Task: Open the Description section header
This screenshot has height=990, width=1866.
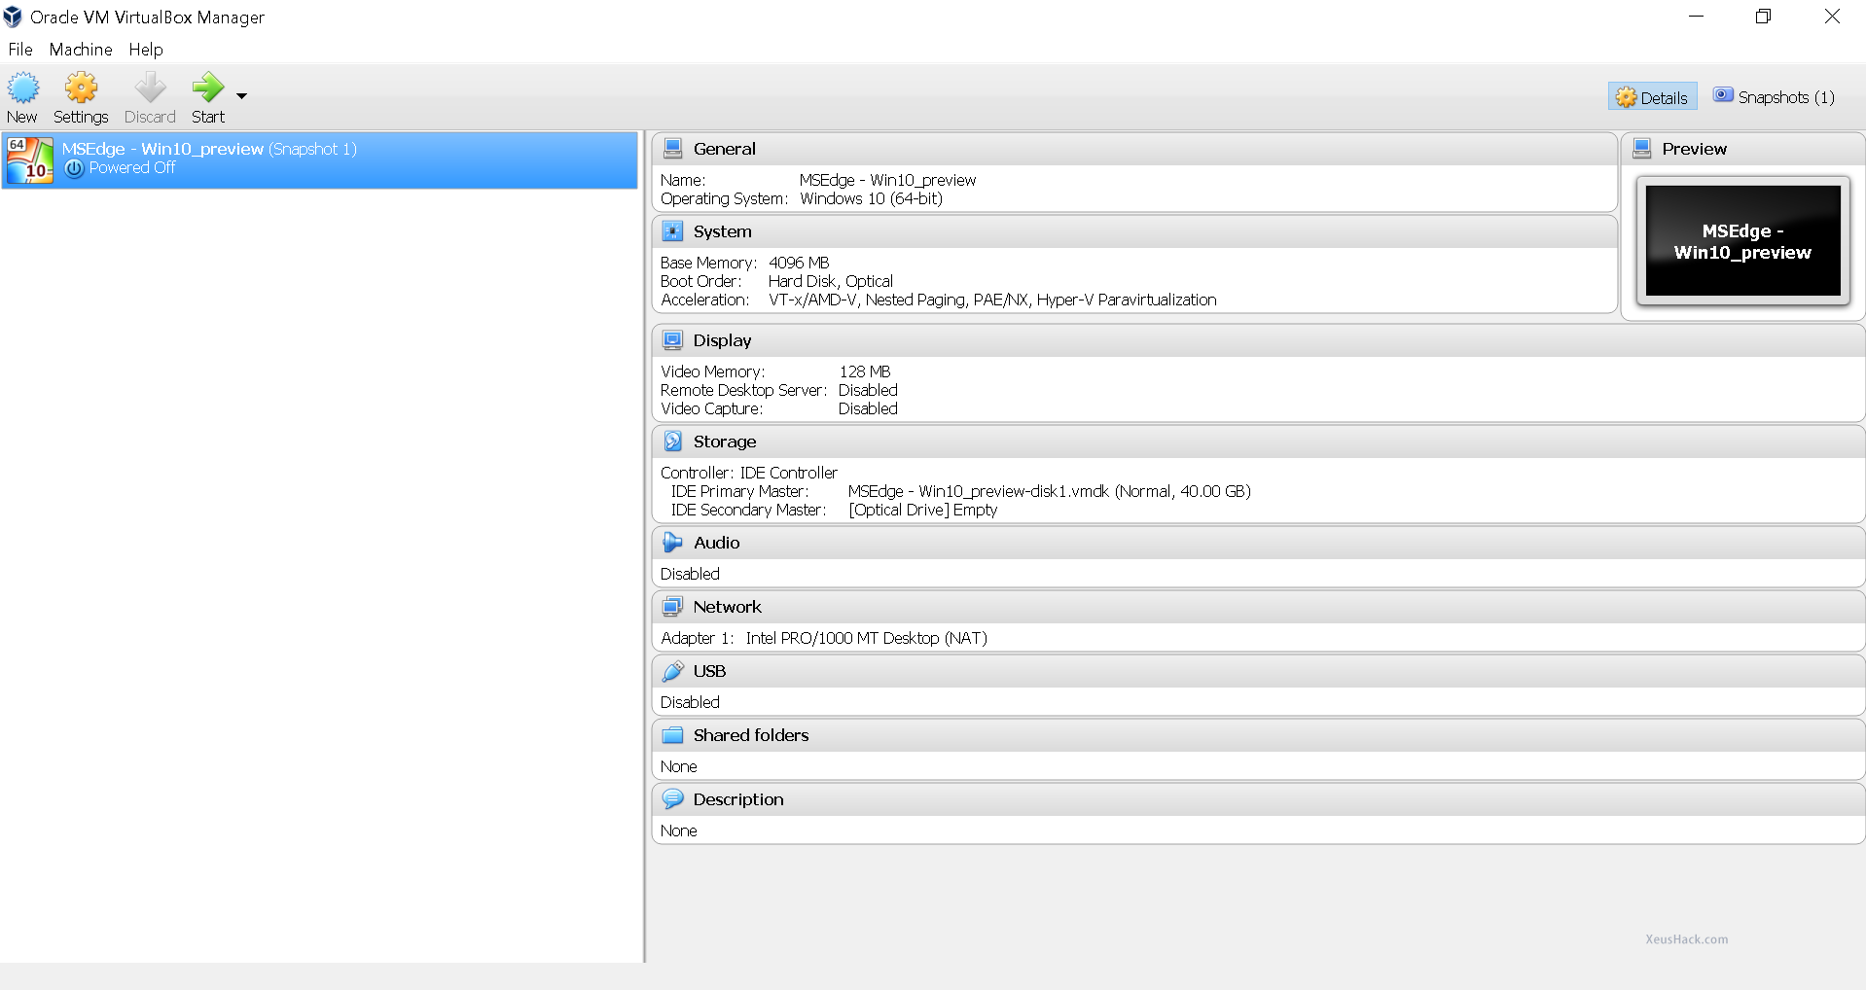Action: [x=1258, y=799]
